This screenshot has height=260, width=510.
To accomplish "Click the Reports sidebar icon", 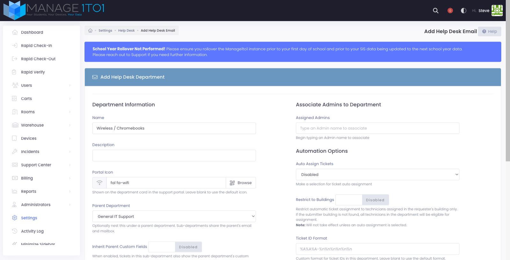I will click(x=15, y=191).
